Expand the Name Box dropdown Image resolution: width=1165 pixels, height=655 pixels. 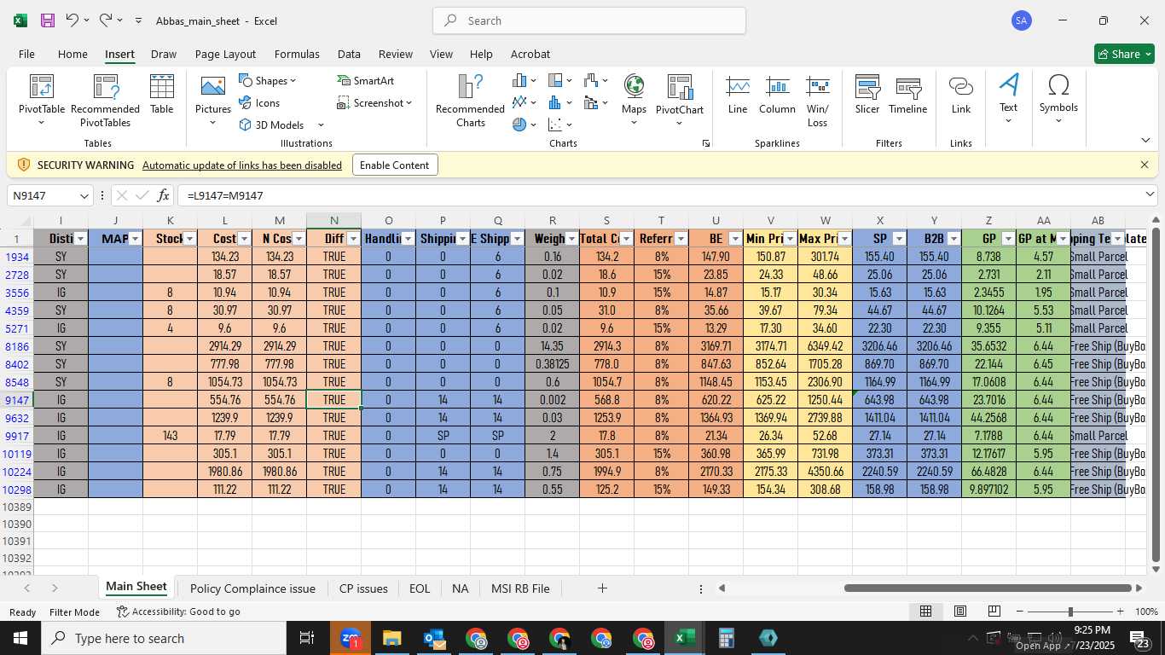tap(84, 196)
